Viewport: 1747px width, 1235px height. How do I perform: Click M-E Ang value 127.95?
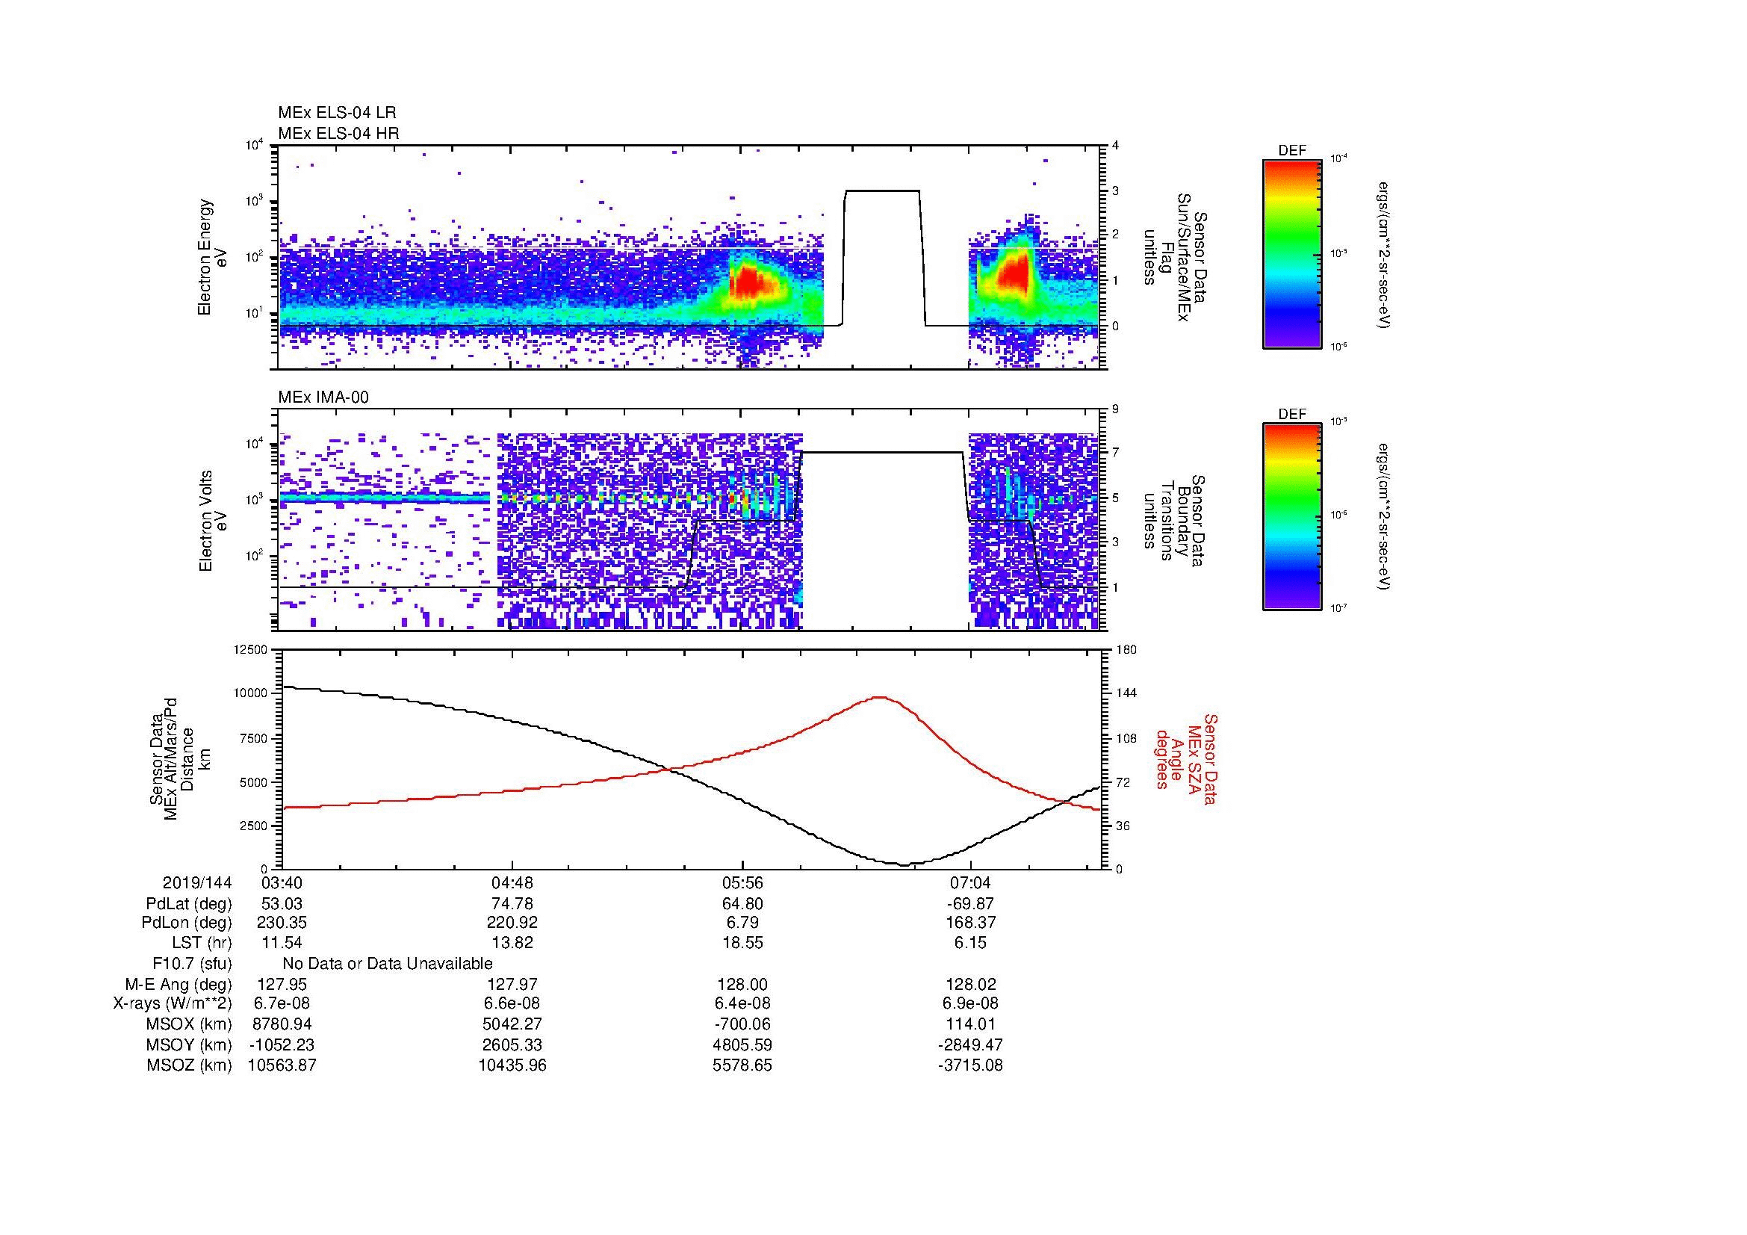[282, 985]
